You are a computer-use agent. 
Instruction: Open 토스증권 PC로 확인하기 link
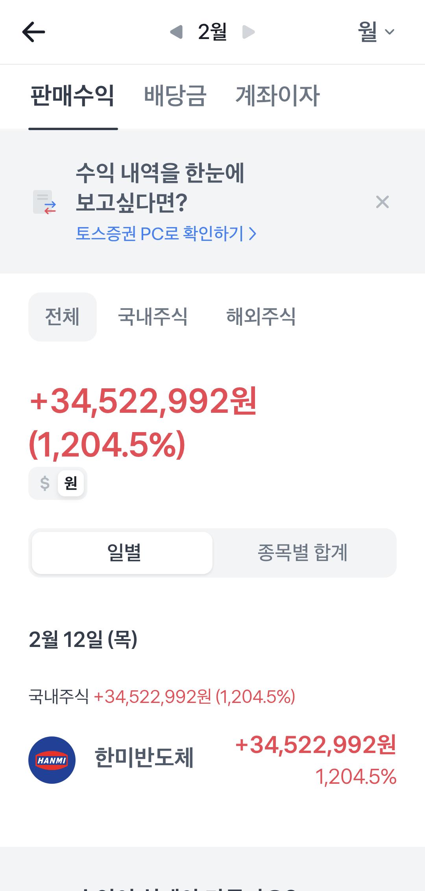click(x=166, y=234)
